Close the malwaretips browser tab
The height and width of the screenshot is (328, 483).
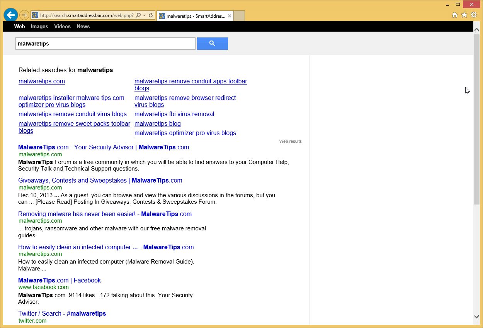click(x=229, y=16)
